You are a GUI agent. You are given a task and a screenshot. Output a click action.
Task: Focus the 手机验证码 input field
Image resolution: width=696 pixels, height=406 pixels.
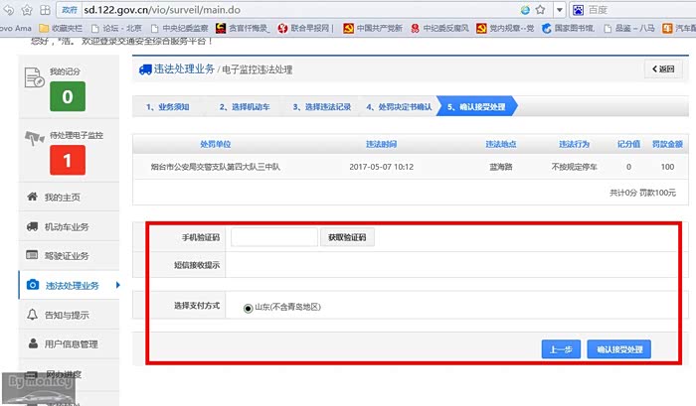pos(273,237)
